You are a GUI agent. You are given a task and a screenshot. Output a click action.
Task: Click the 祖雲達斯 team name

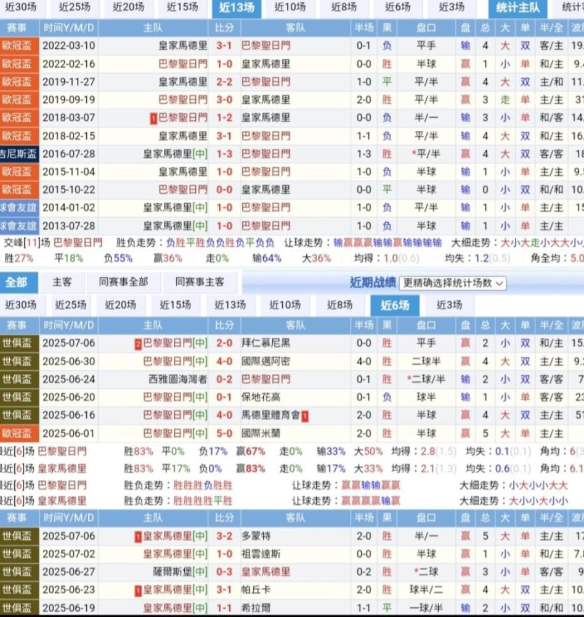click(261, 554)
